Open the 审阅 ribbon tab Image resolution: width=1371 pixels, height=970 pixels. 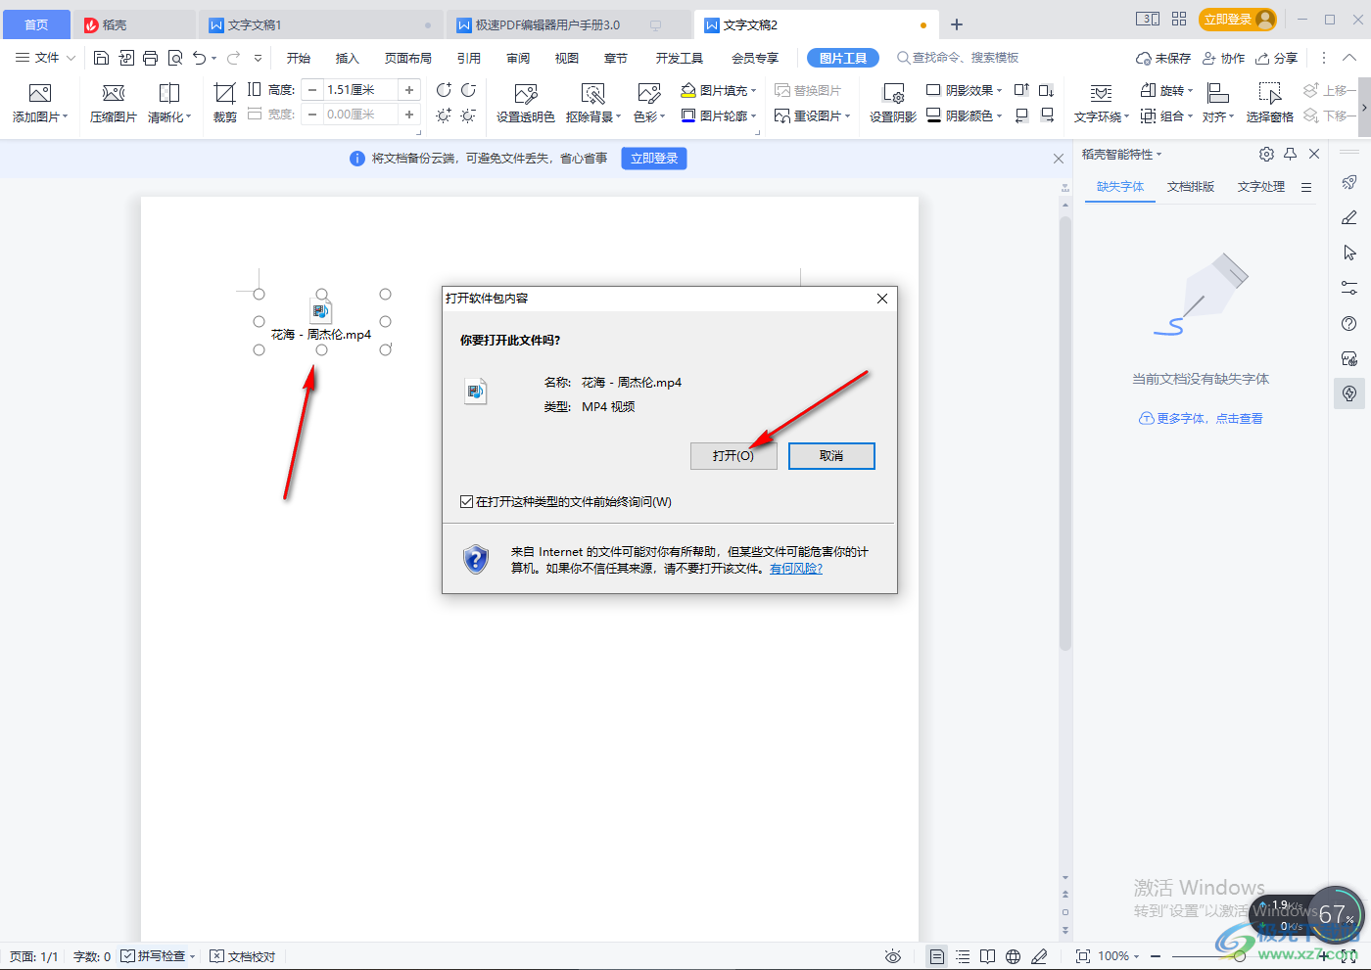(x=518, y=58)
